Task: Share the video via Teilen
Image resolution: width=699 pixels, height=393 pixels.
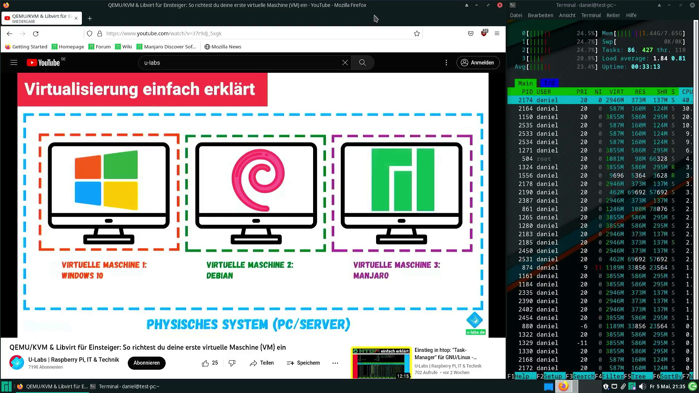Action: 262,363
